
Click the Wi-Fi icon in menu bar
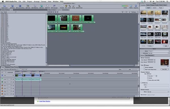151,1
